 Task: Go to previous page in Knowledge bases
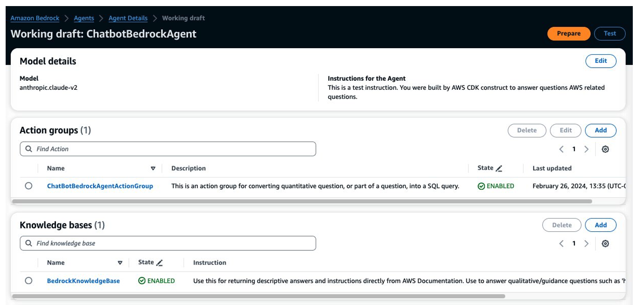point(561,244)
